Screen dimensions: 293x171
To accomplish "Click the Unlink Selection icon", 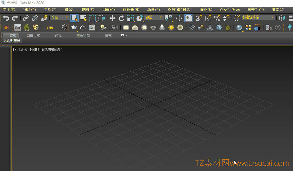I will (x=35, y=18).
